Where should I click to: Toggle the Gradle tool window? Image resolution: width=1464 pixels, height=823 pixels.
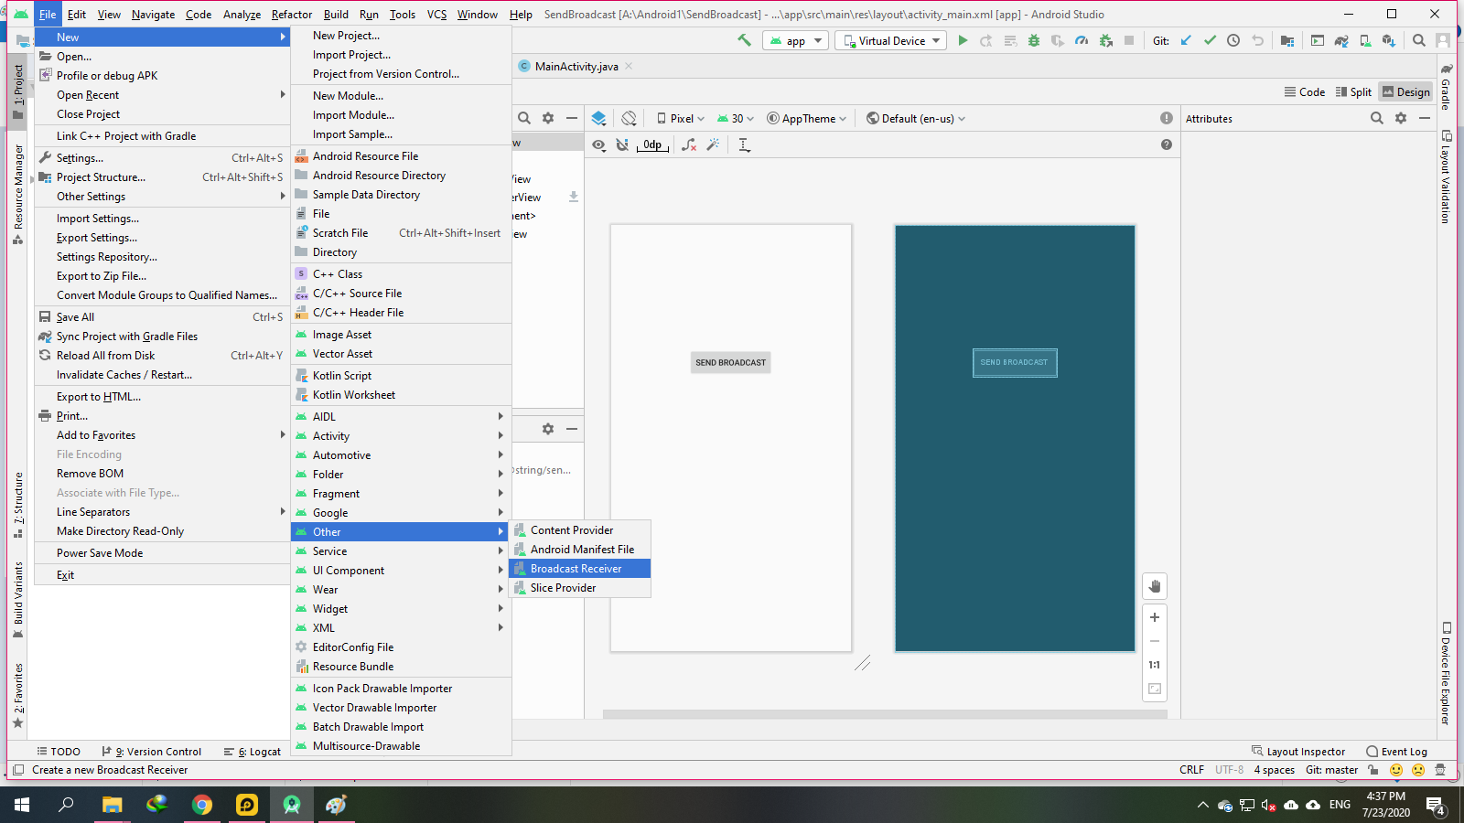(x=1446, y=88)
